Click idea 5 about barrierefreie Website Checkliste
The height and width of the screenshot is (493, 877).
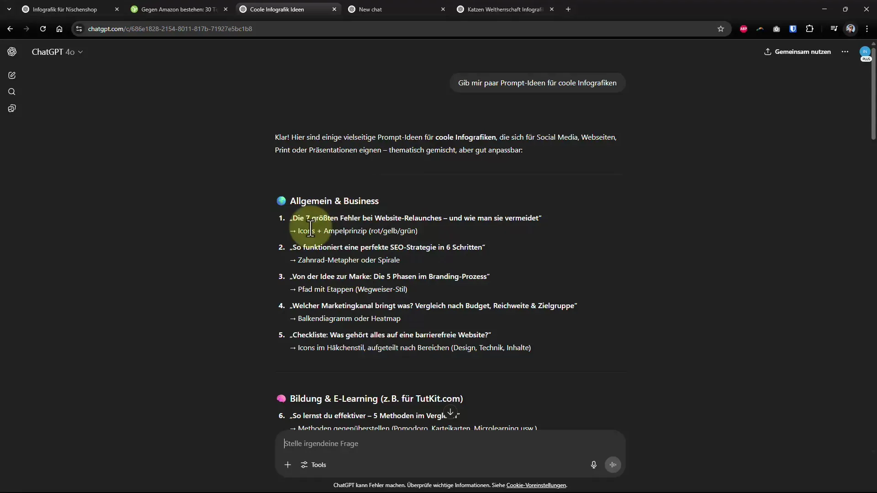coord(390,335)
